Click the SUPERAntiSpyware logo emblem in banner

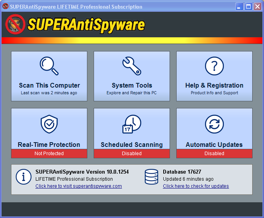[x=15, y=24]
